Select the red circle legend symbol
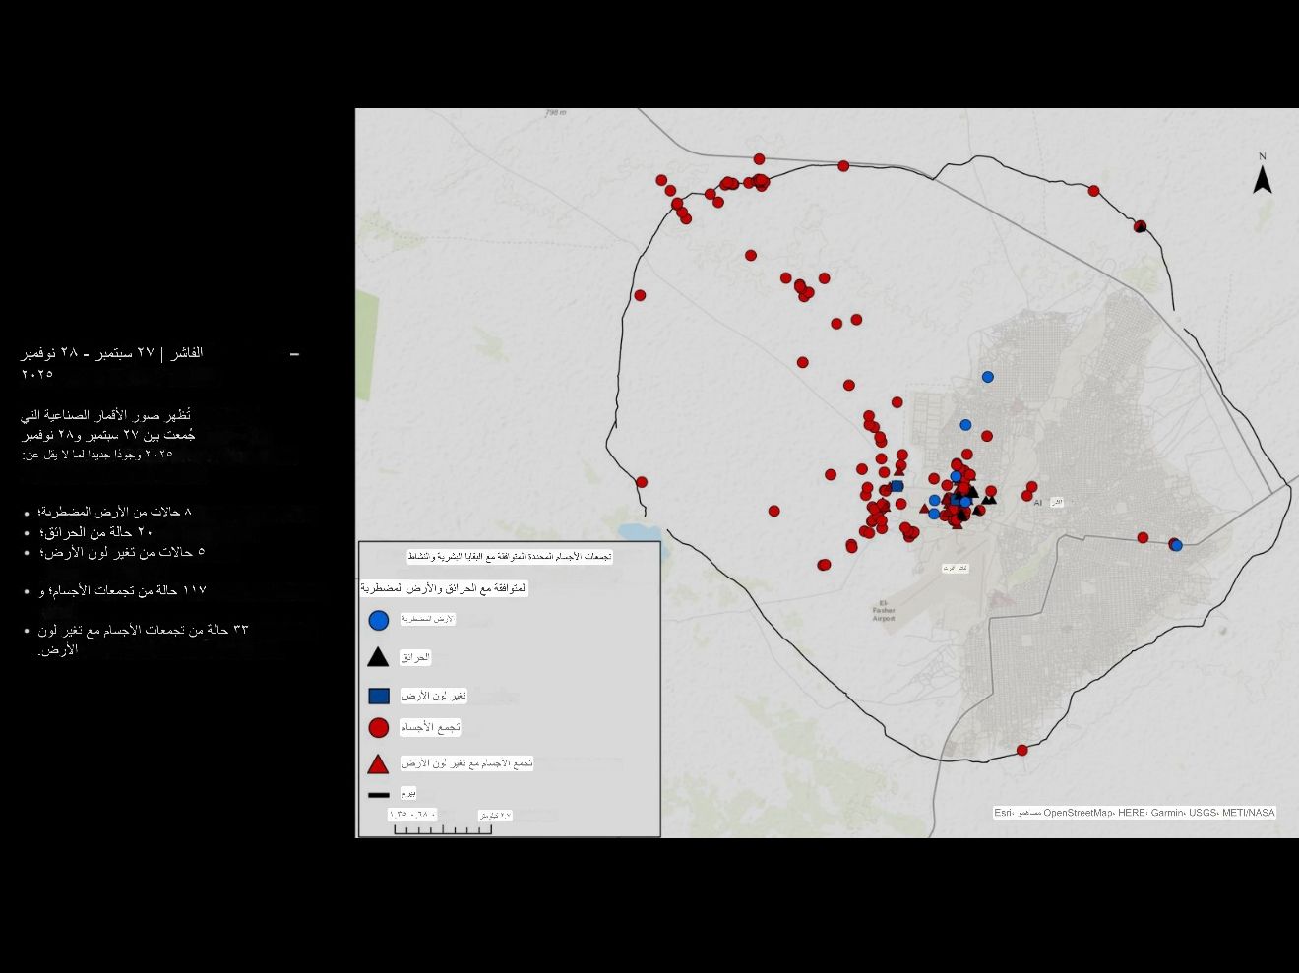This screenshot has width=1299, height=973. pos(378,728)
